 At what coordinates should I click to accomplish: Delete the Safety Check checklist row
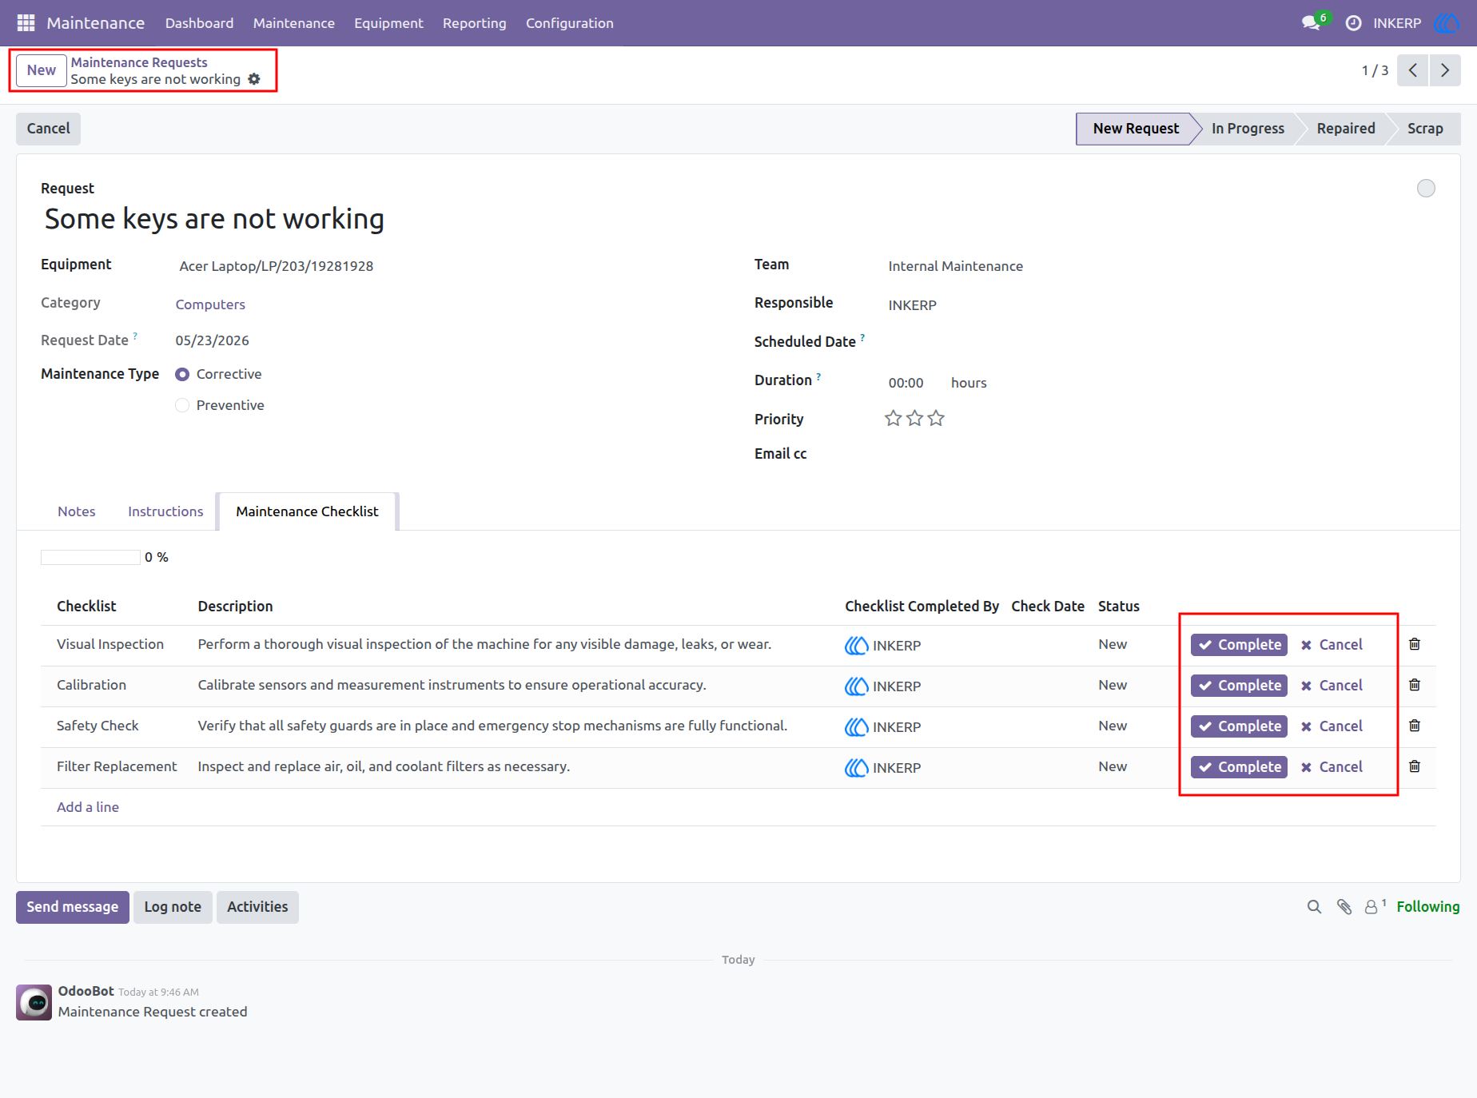pos(1415,726)
